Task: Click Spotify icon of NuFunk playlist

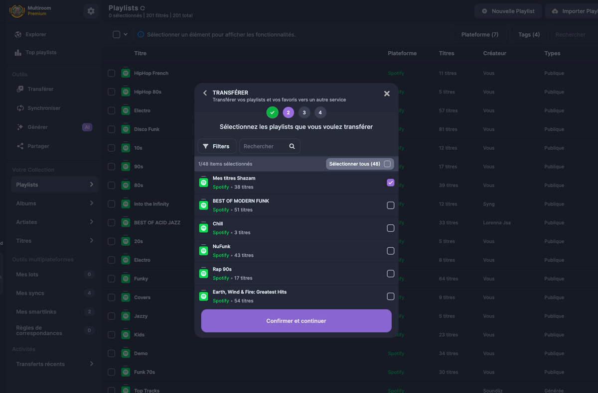Action: (x=203, y=251)
